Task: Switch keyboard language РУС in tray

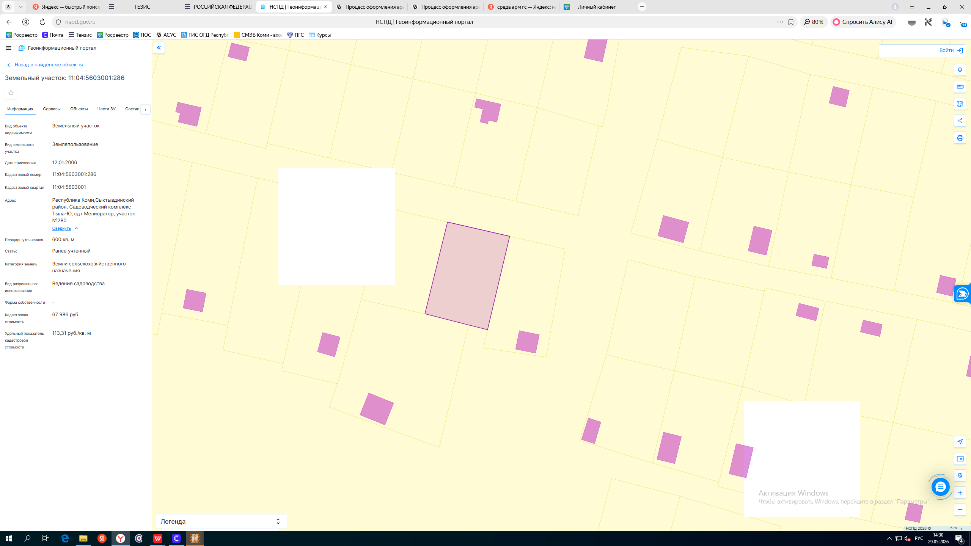Action: coord(919,538)
